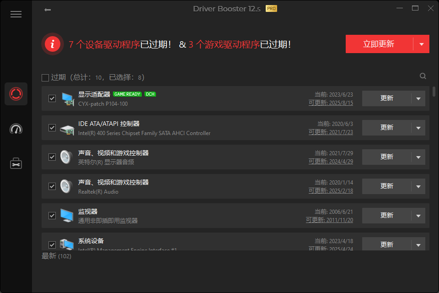Open the hamburger menu

16,14
